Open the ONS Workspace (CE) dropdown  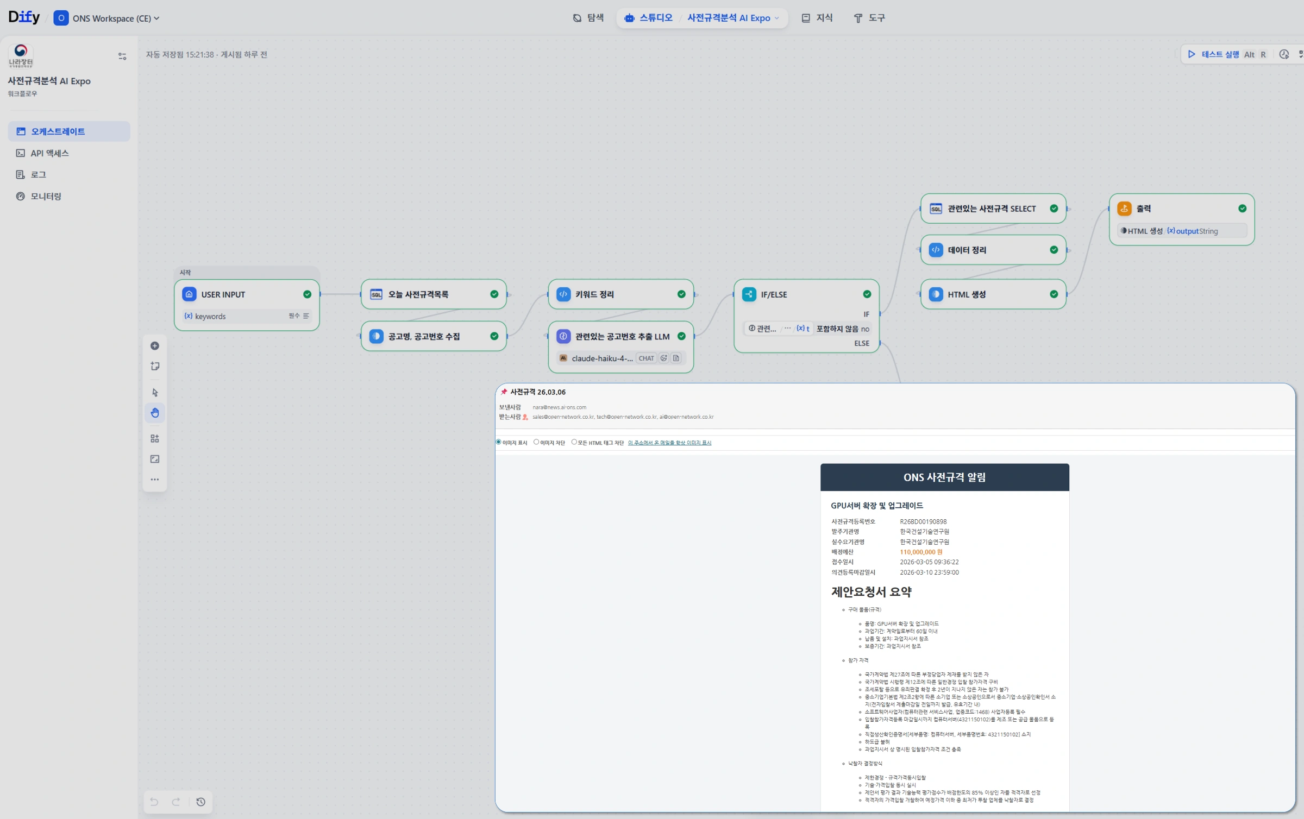tap(111, 18)
